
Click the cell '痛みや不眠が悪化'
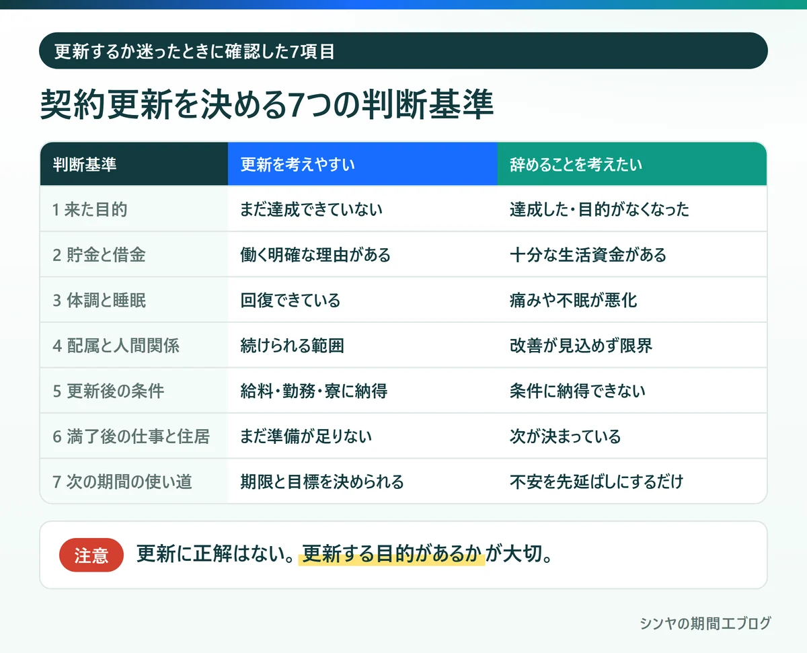click(x=632, y=300)
